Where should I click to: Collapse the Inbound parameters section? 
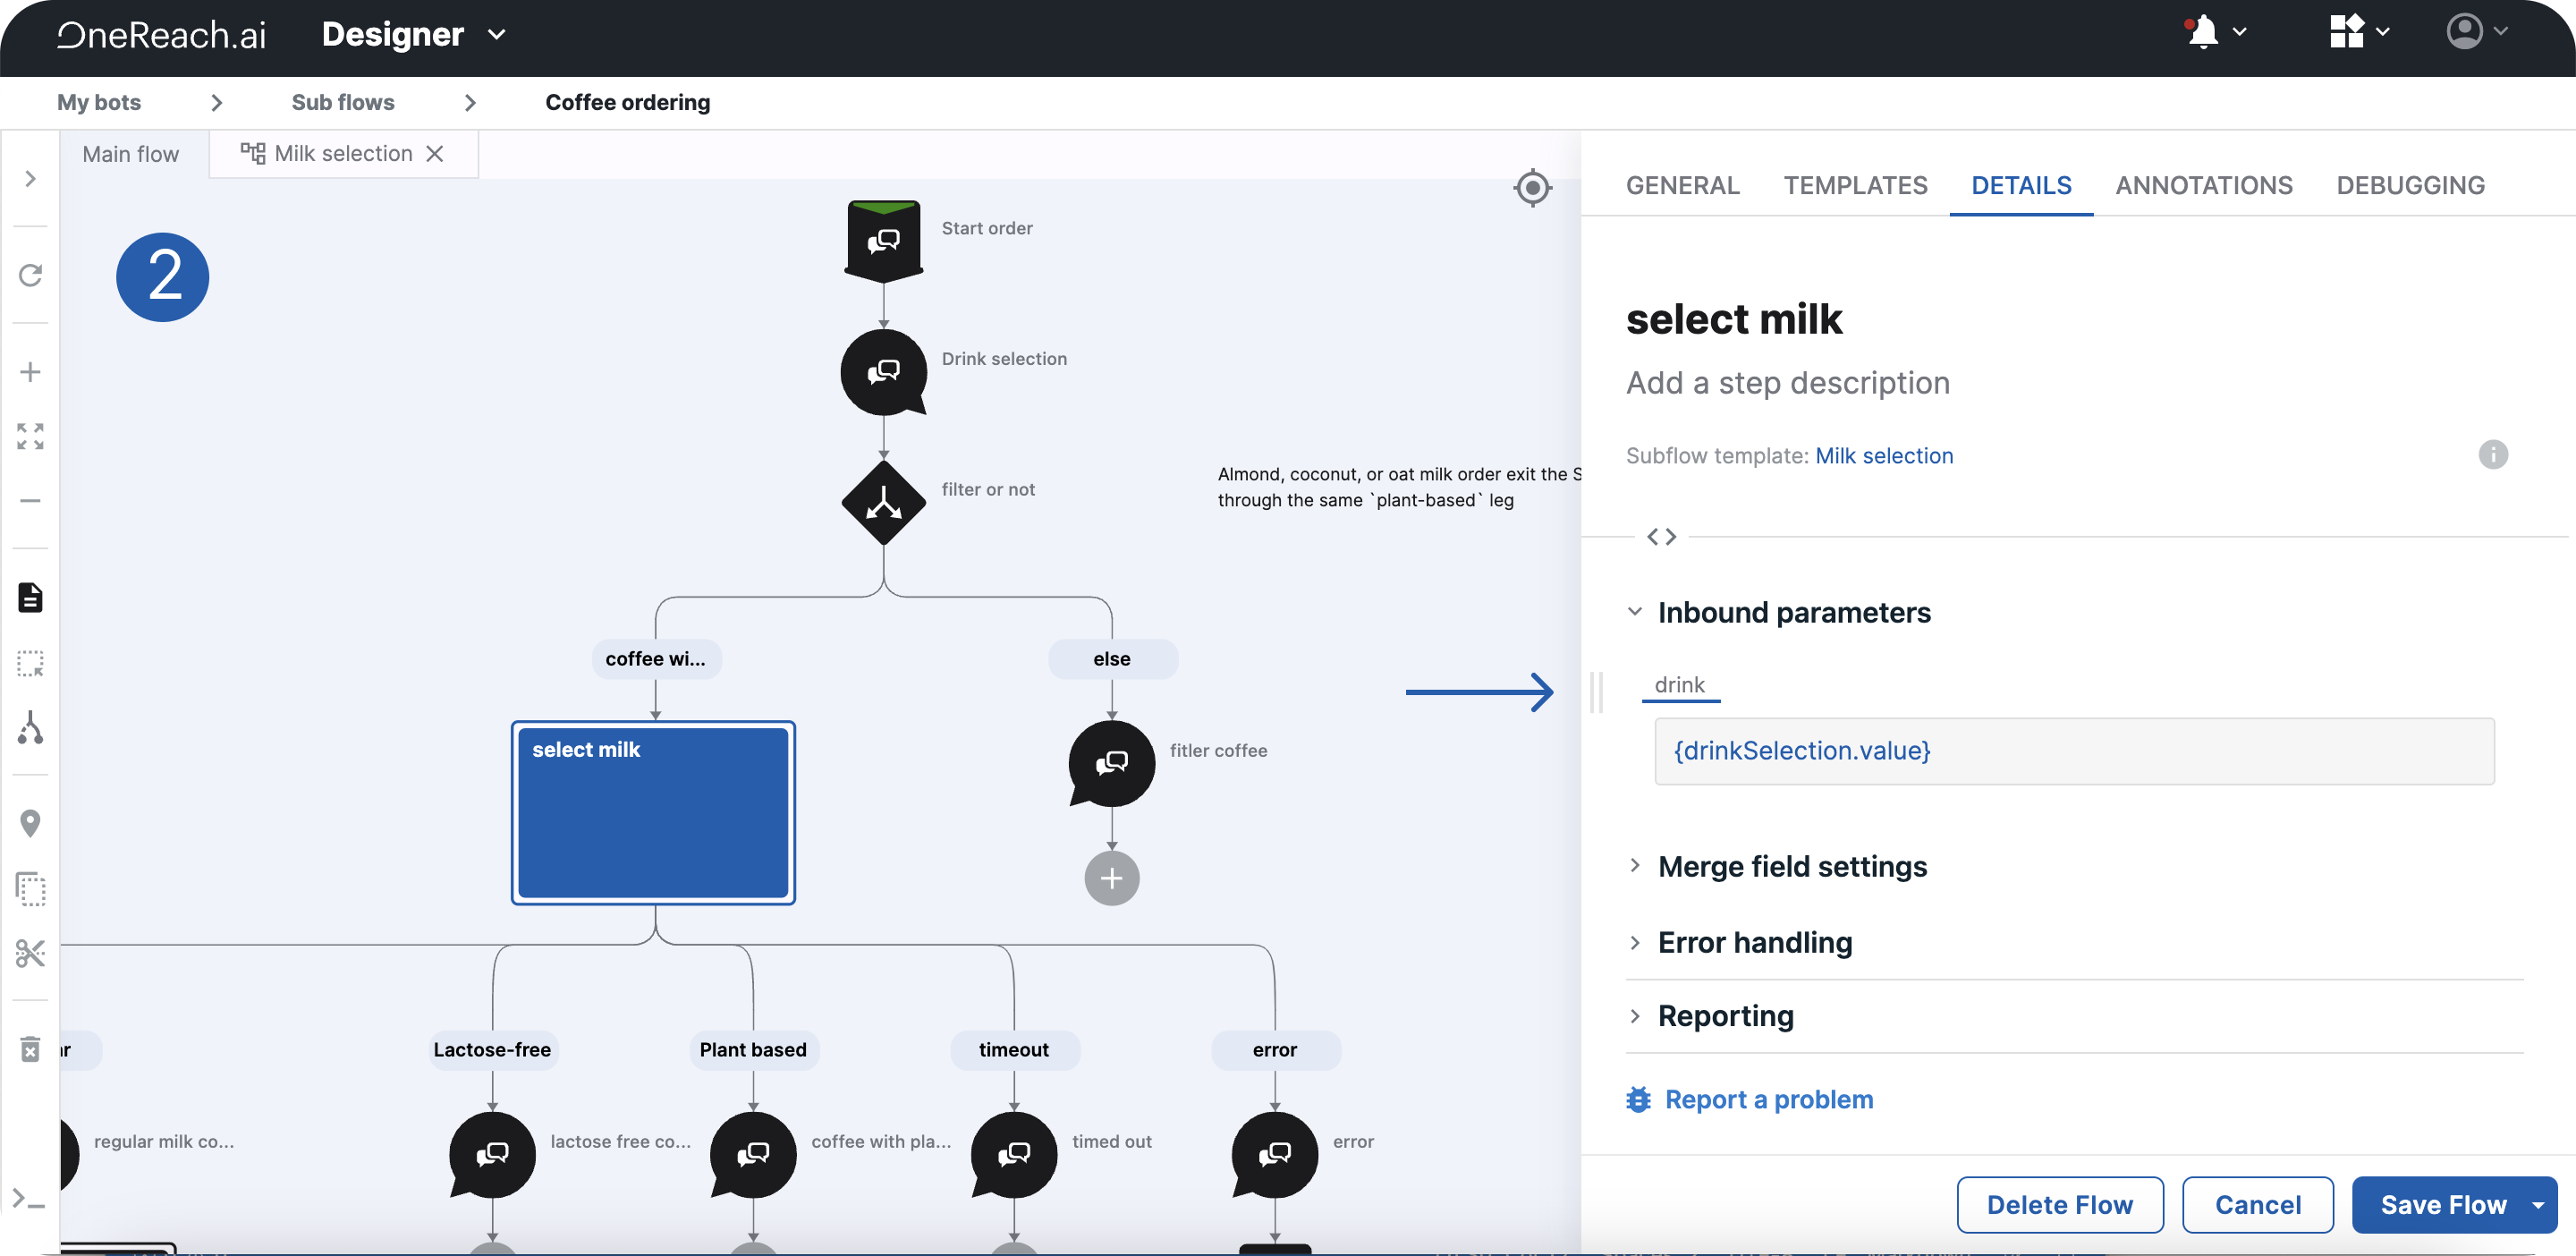pyautogui.click(x=1635, y=612)
